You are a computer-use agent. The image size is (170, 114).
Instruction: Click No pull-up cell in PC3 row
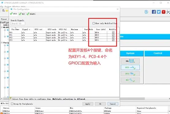(64, 40)
